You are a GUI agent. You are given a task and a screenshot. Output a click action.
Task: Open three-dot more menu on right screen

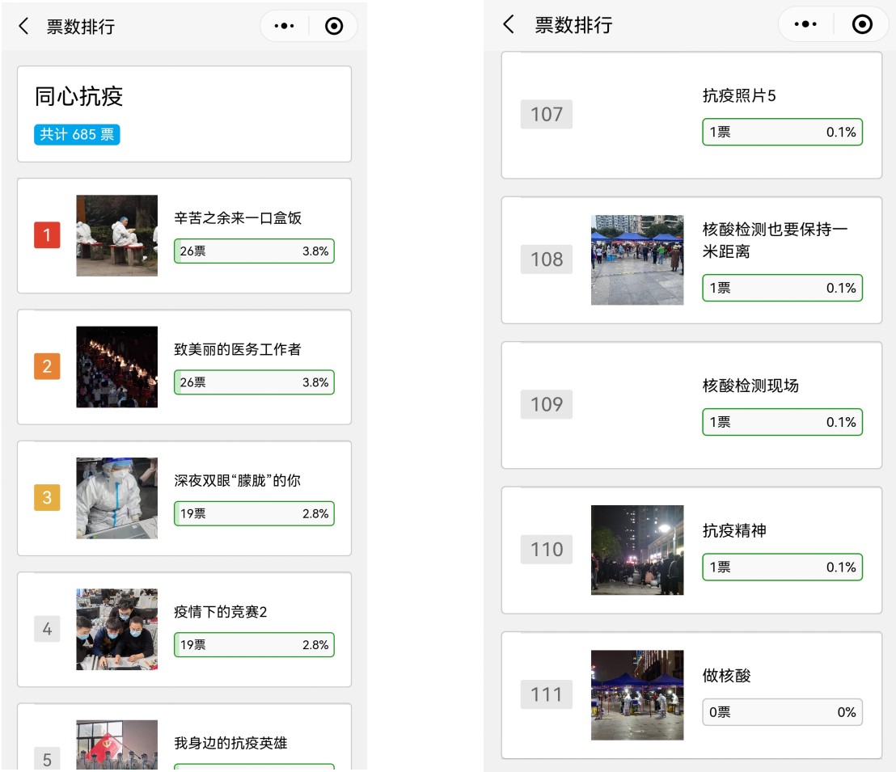pyautogui.click(x=805, y=24)
